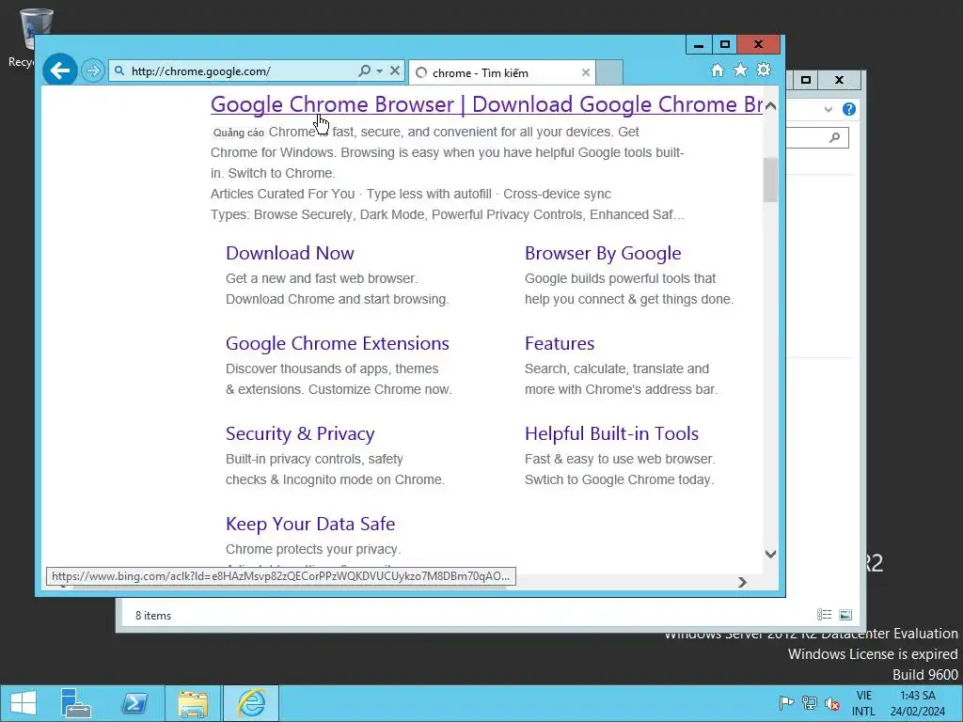Open the clock showing 1:43 SA
The image size is (963, 722).
point(918,703)
